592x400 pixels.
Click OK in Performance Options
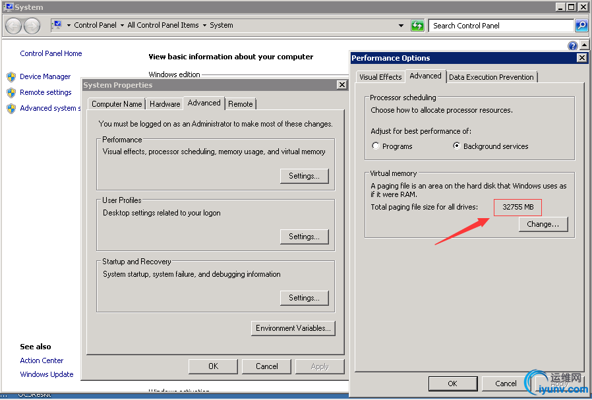pos(453,384)
